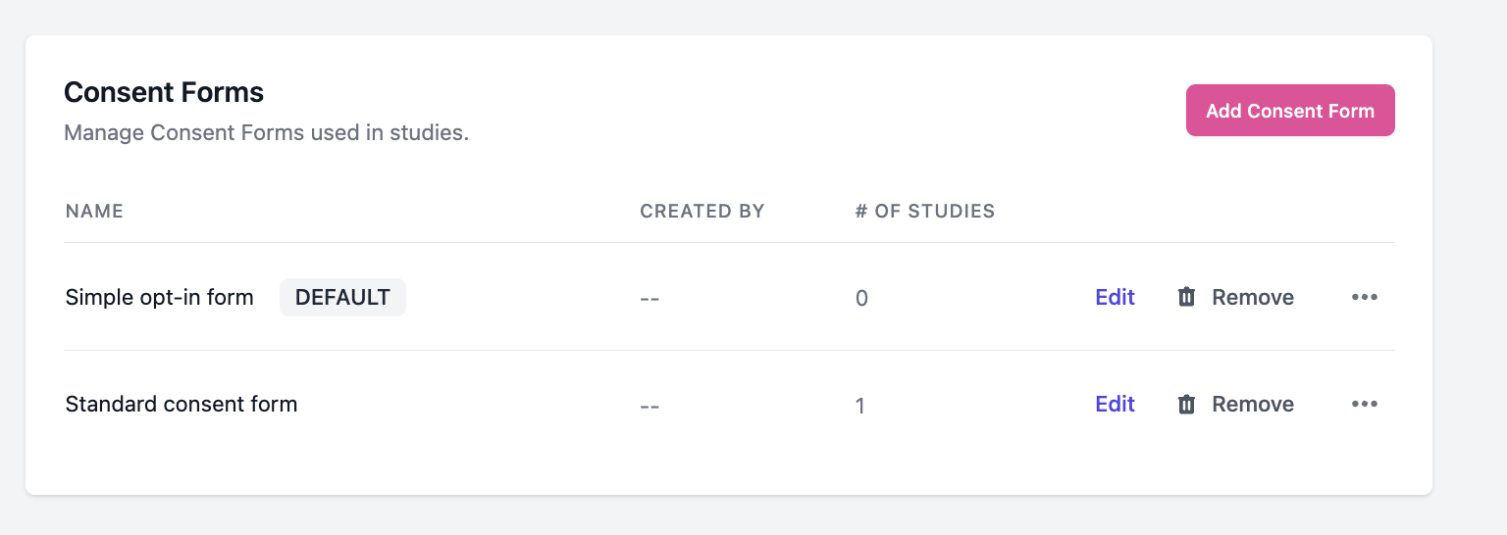Click study count 1 for Standard consent form

coord(859,405)
